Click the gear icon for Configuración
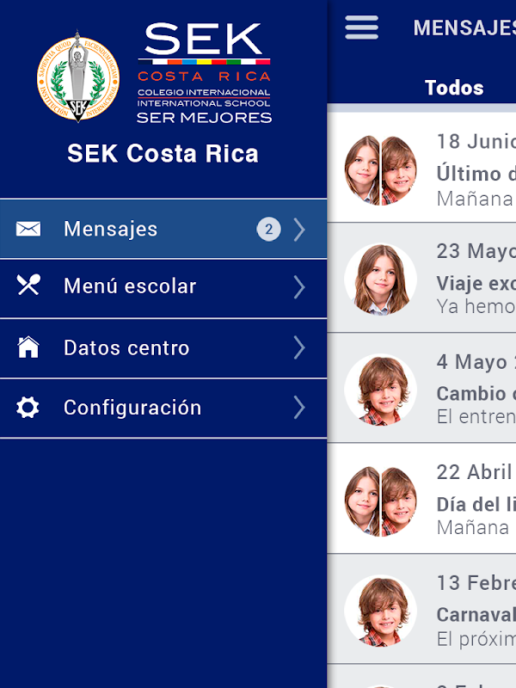This screenshot has height=688, width=516. [x=28, y=408]
